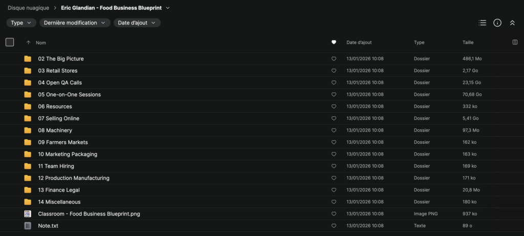The image size is (524, 236).
Task: Open the Type filter dropdown
Action: [21, 23]
